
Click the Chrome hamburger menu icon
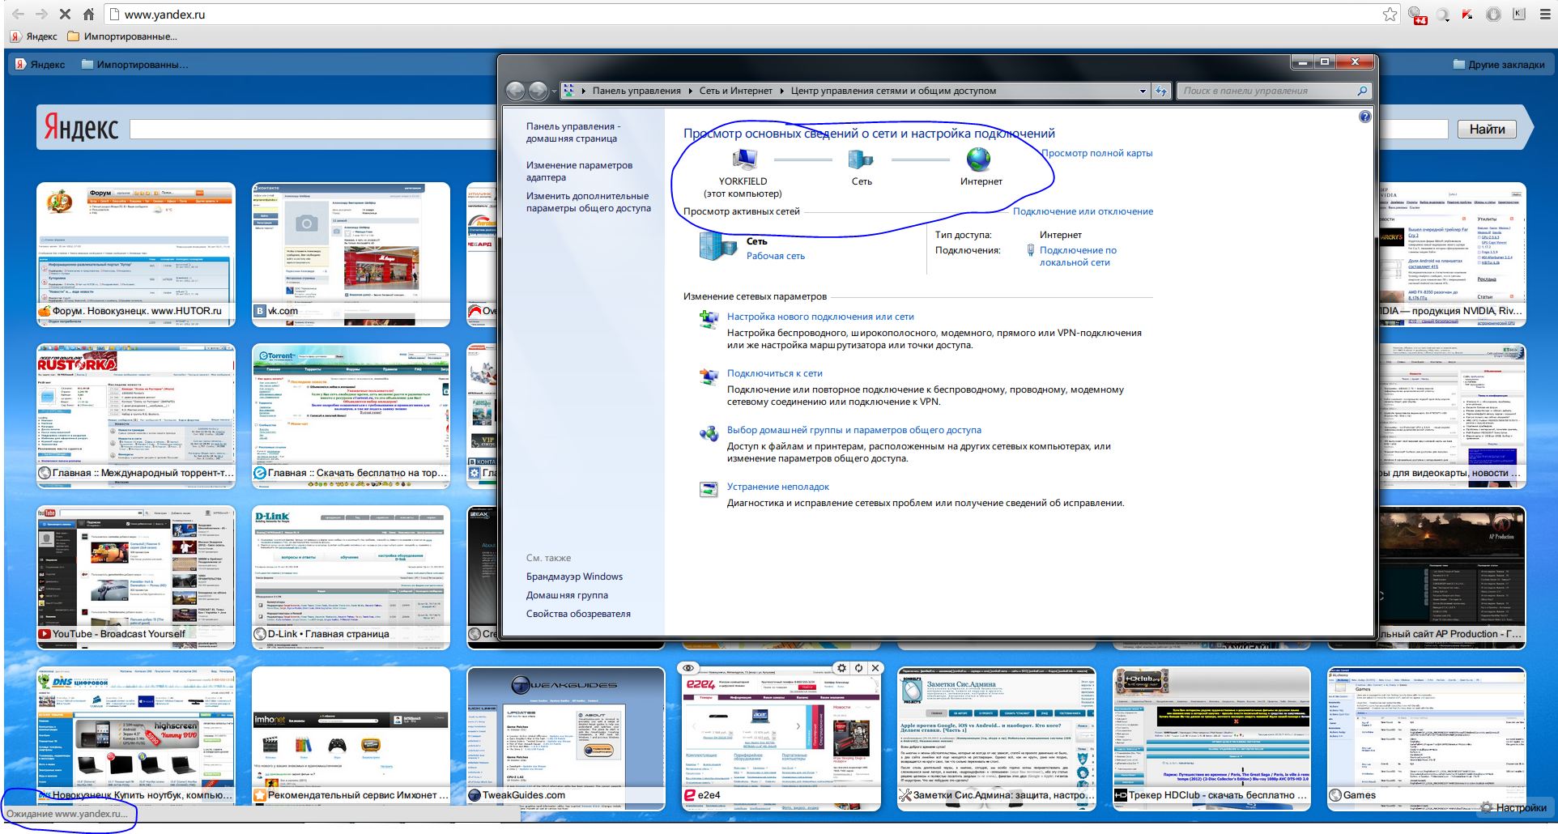(x=1544, y=15)
